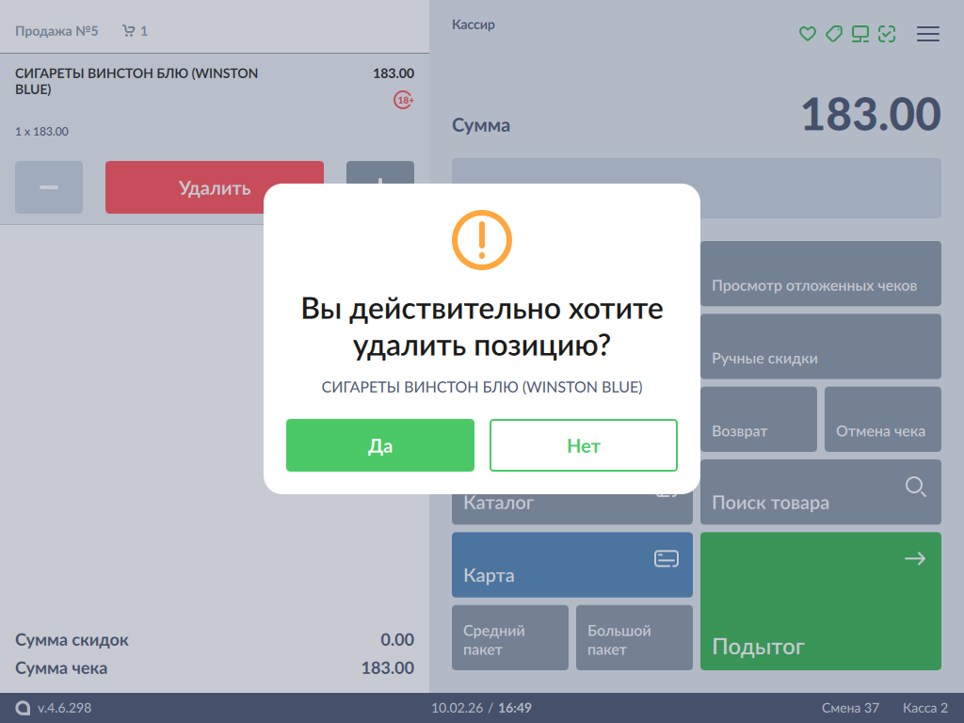The height and width of the screenshot is (723, 964).
Task: Click the orange warning exclamation icon
Action: pos(481,239)
